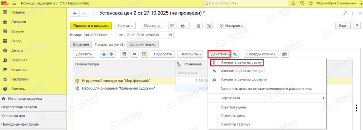
Task: Move row down with blue arrow
Action: (111, 54)
